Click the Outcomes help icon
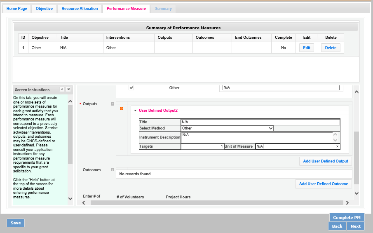The image size is (373, 233). [113, 170]
